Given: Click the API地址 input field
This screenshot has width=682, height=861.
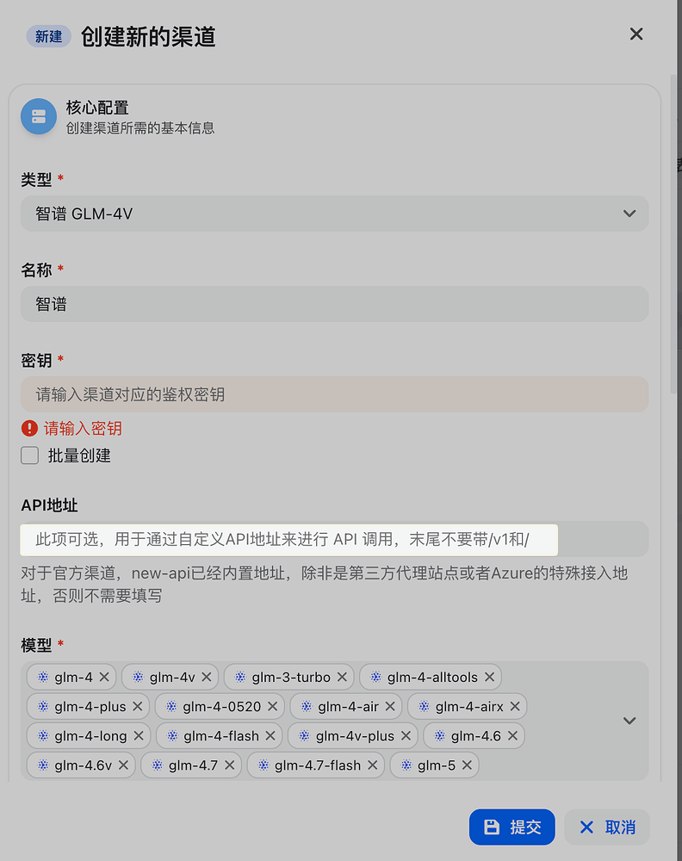Looking at the screenshot, I should coord(334,539).
